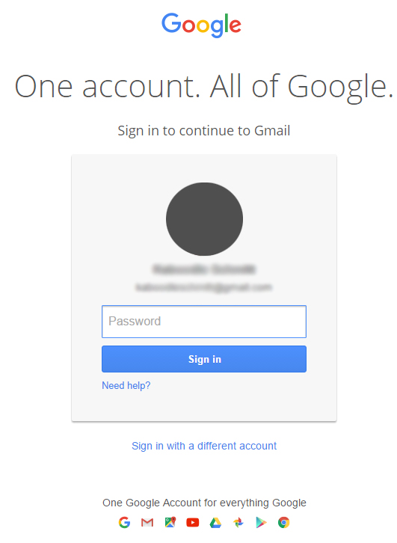This screenshot has height=543, width=397.
Task: Click the blurred account name text
Action: 204,269
